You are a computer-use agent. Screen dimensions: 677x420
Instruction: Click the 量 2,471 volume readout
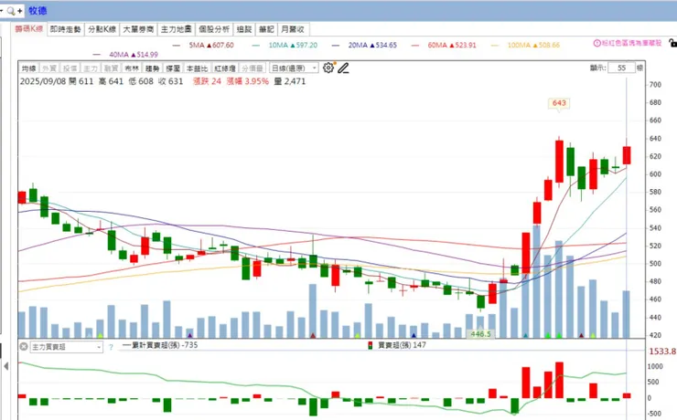(x=290, y=81)
